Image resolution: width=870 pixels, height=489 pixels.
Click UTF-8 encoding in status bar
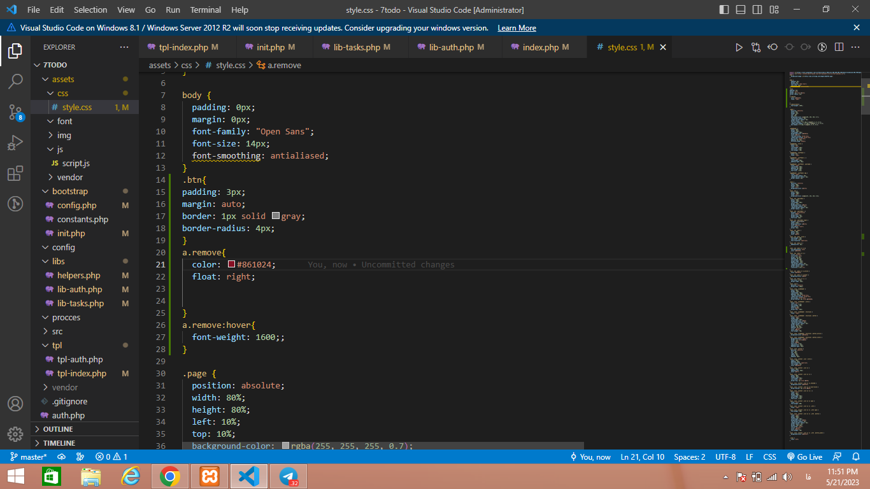pyautogui.click(x=725, y=457)
